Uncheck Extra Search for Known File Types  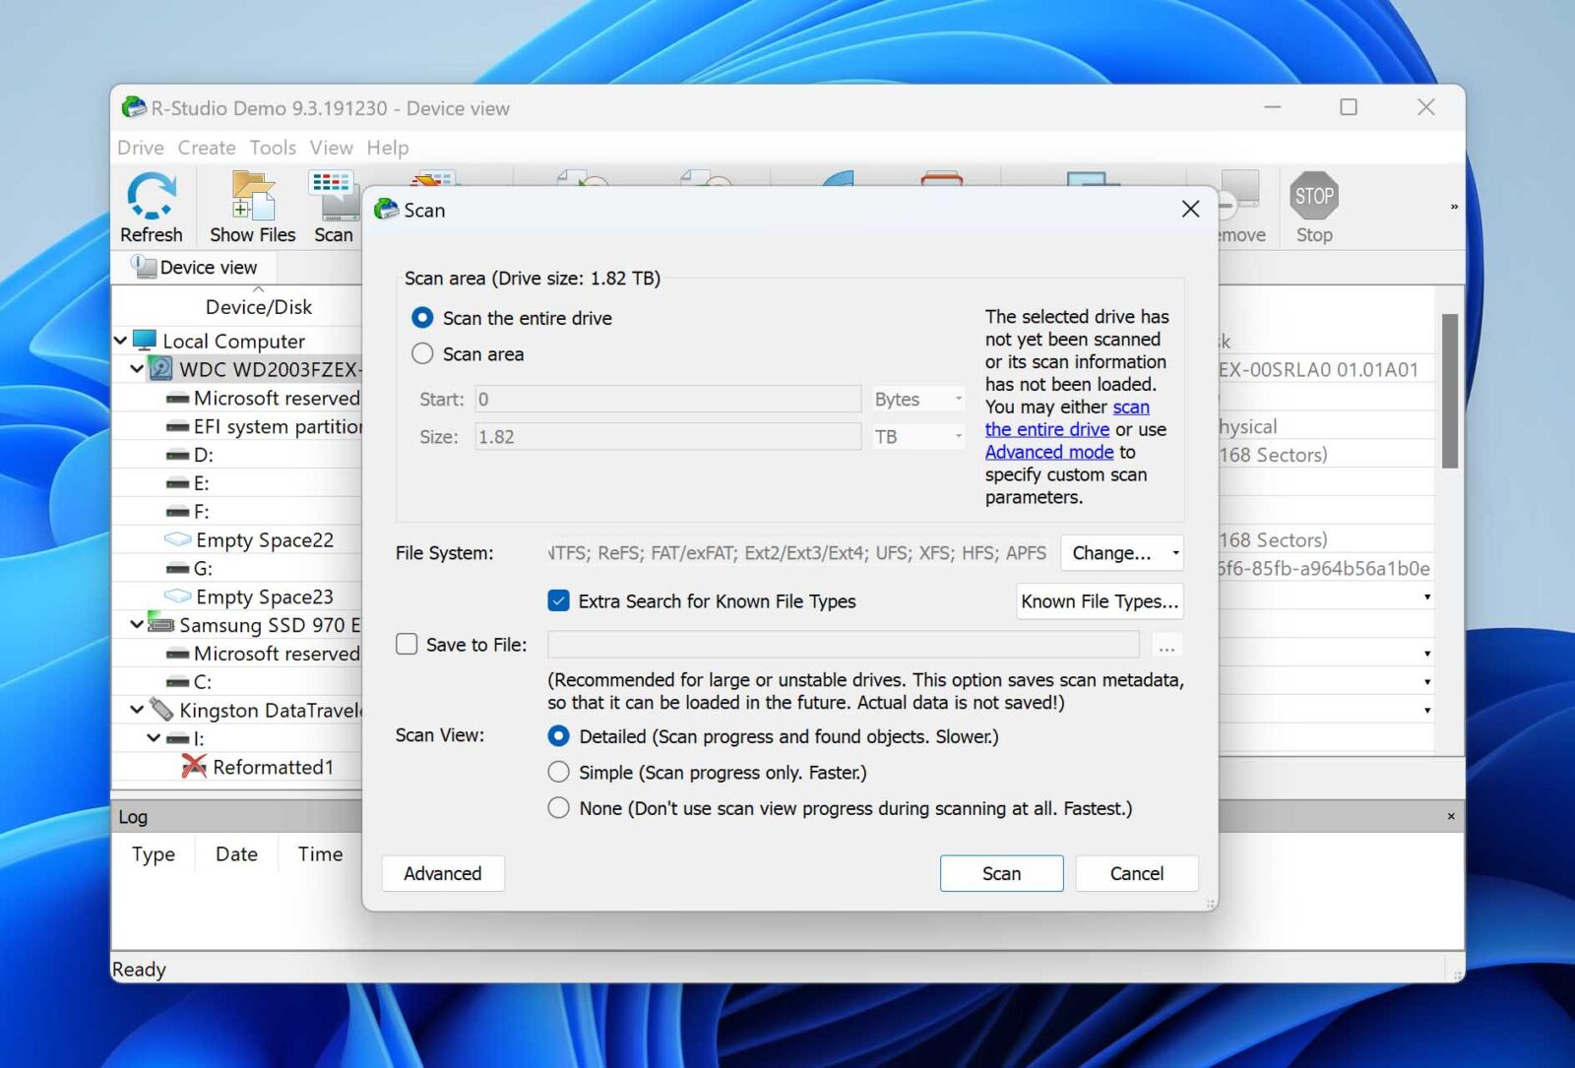point(560,600)
